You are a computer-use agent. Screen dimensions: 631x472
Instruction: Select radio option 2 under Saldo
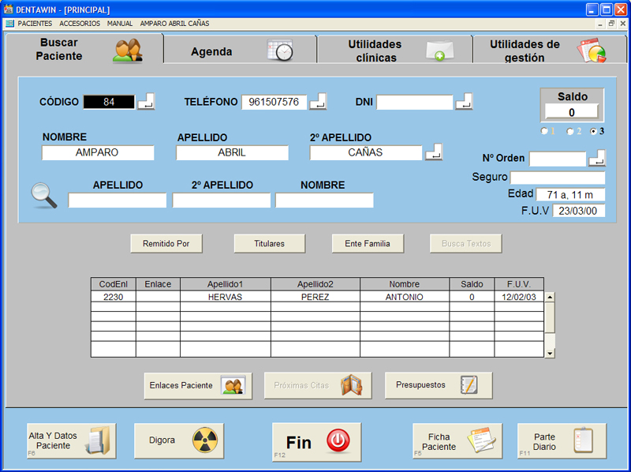569,131
